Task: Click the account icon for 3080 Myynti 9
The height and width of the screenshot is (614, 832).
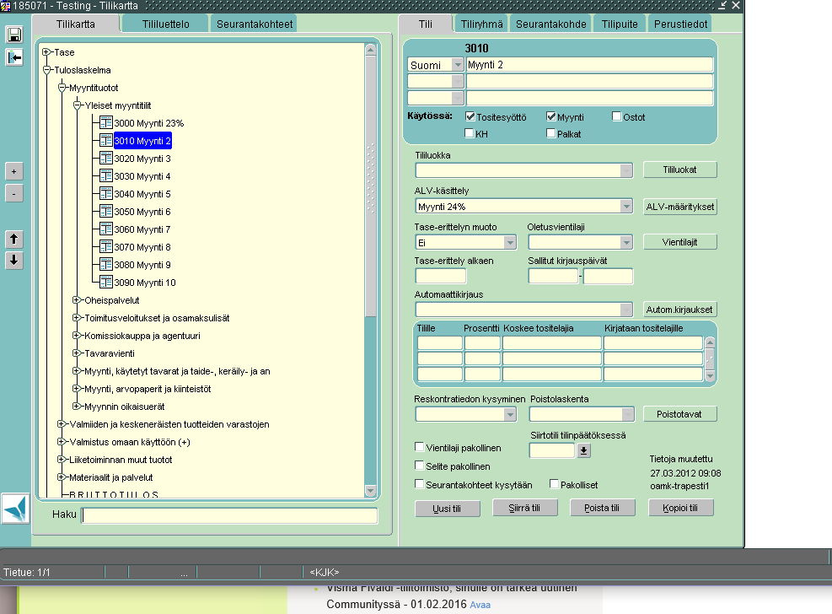Action: pyautogui.click(x=106, y=264)
